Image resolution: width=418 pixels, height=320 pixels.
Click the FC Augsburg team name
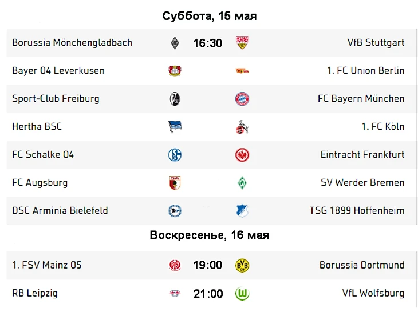tap(40, 183)
